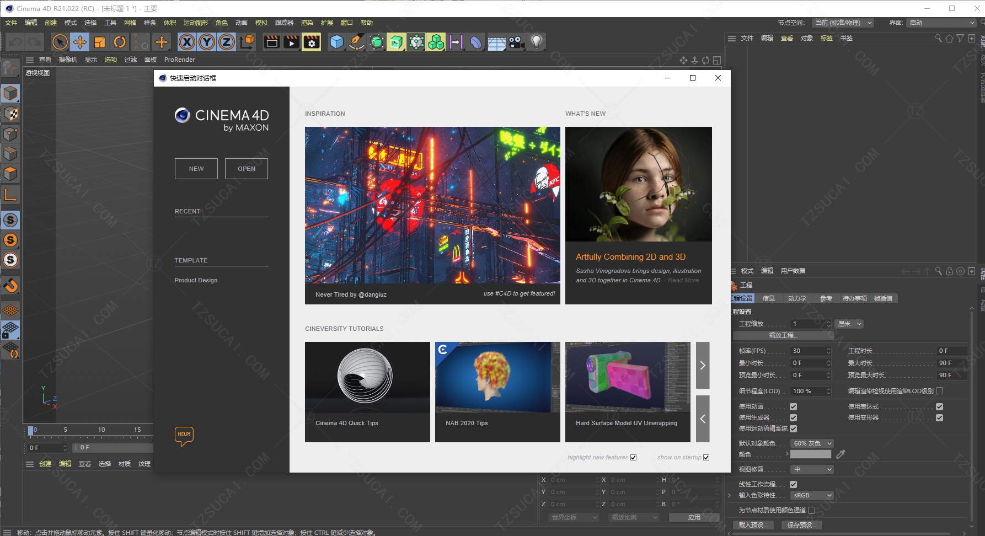
Task: Open 输入色彩特性 sRGB dropdown
Action: pyautogui.click(x=812, y=495)
